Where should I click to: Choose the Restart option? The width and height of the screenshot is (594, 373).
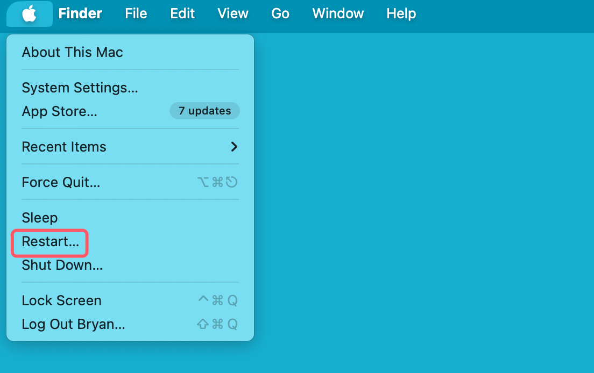(x=50, y=242)
